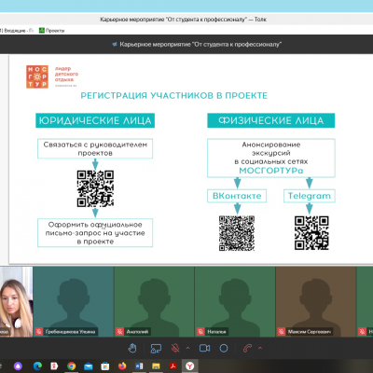Raise hand in the conference
Image resolution: width=373 pixels, height=373 pixels.
click(132, 348)
